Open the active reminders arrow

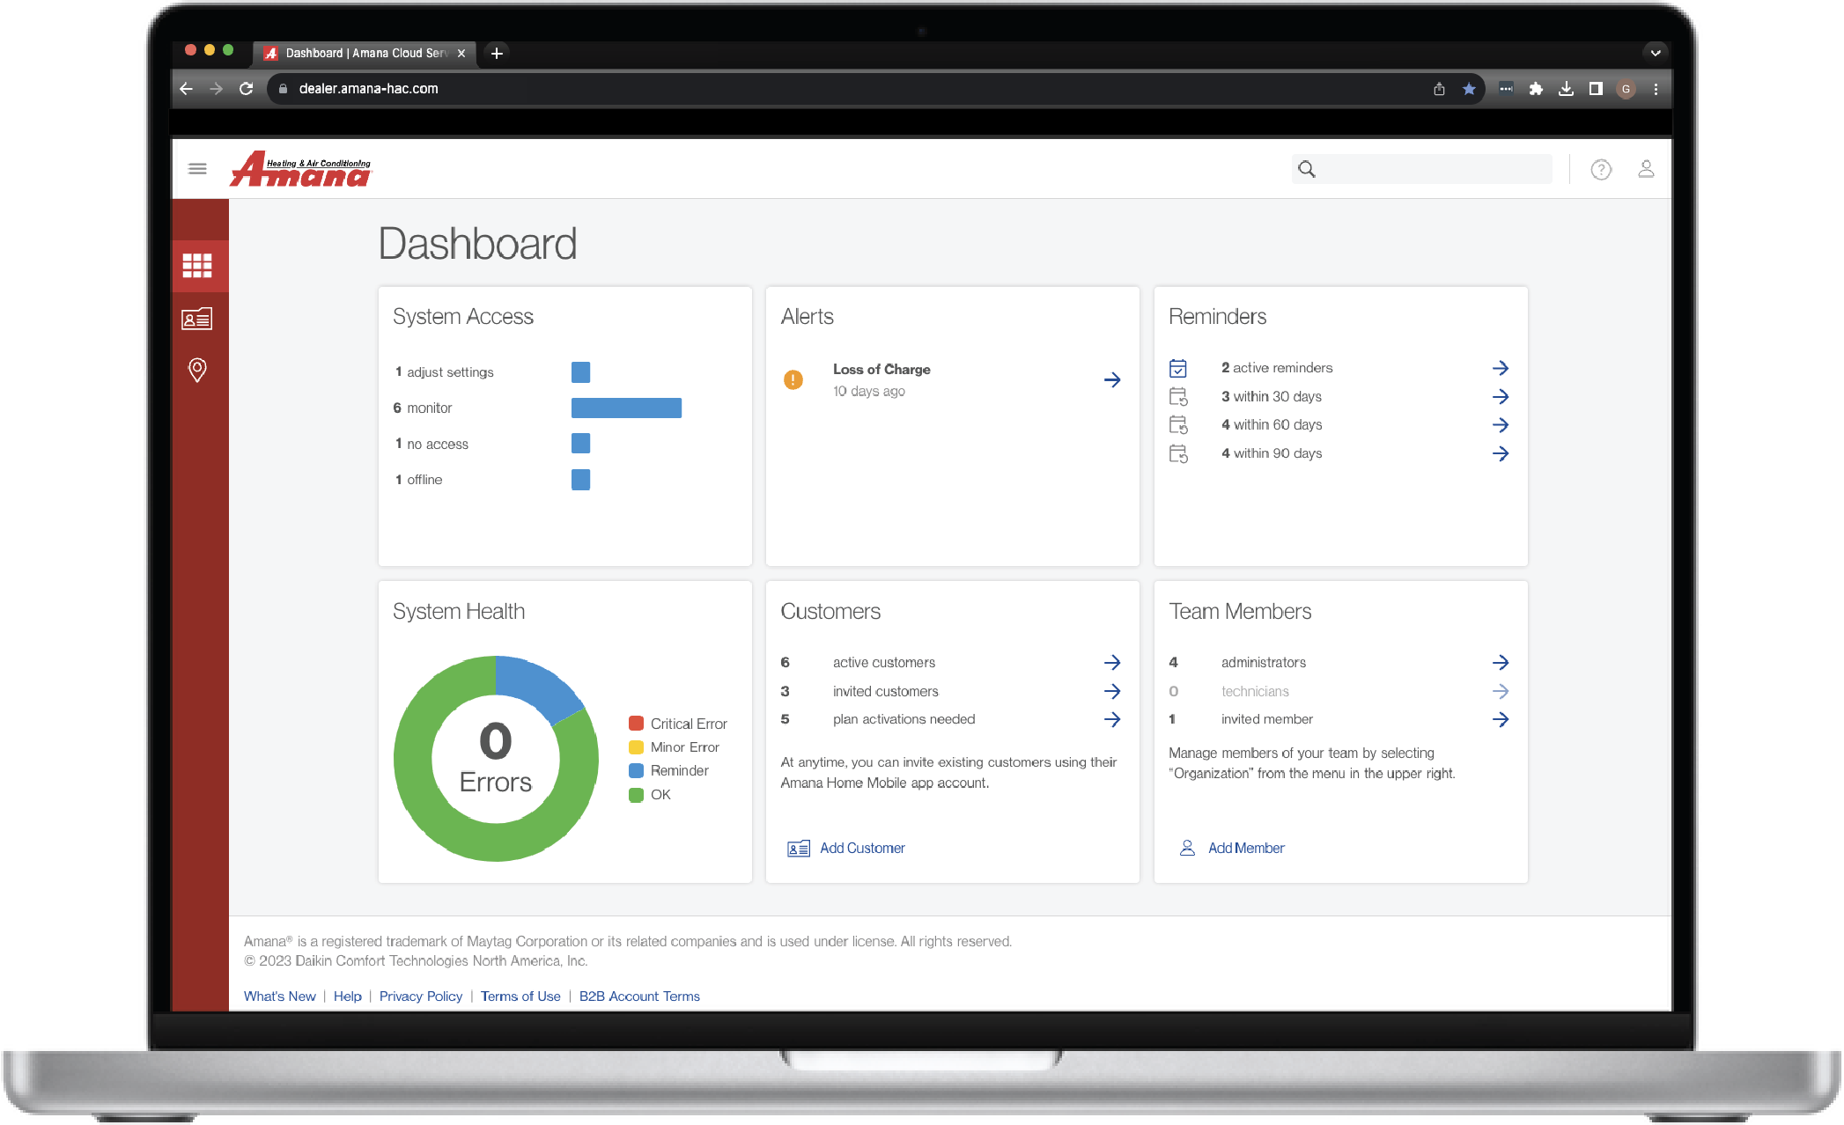(1500, 368)
